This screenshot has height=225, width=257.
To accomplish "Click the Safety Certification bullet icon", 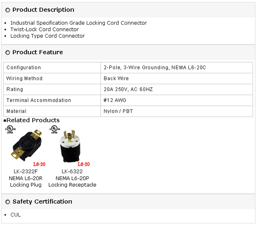I will pyautogui.click(x=8, y=202).
